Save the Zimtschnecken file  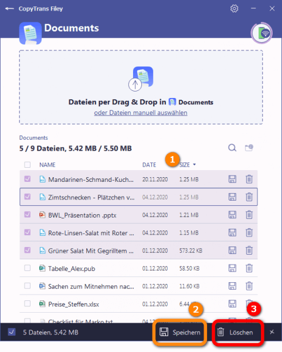pyautogui.click(x=232, y=197)
